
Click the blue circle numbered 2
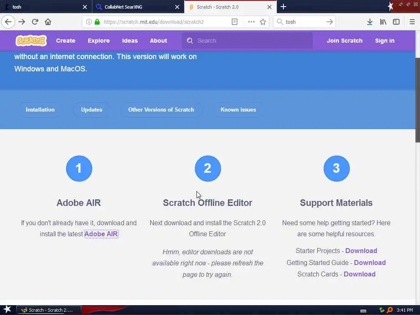click(x=208, y=169)
